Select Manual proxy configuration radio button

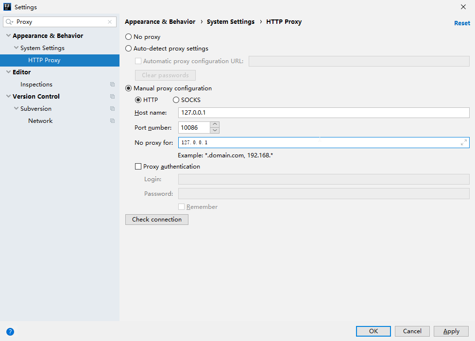[x=128, y=88]
